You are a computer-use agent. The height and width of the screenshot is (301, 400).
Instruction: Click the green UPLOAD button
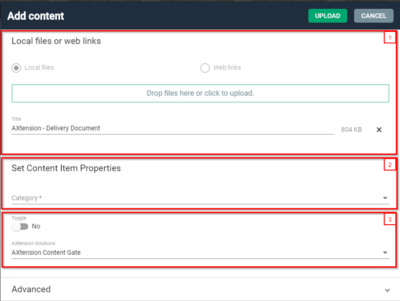[328, 16]
